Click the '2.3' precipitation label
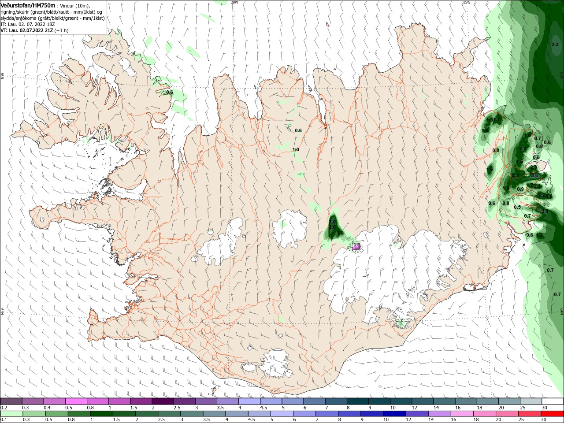The height and width of the screenshot is (423, 564). pyautogui.click(x=533, y=167)
